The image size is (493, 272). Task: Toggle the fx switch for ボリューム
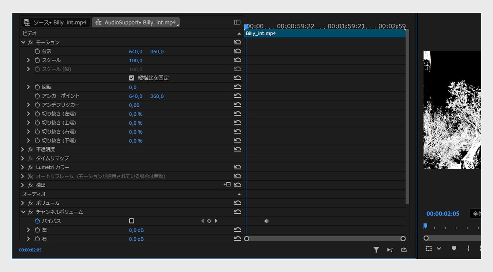pos(30,203)
